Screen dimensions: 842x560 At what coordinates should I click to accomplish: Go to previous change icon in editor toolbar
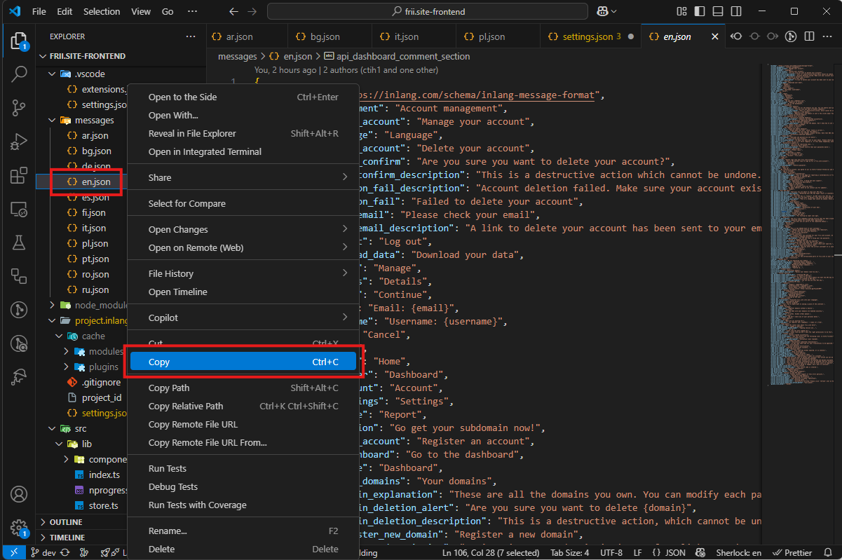coord(736,36)
